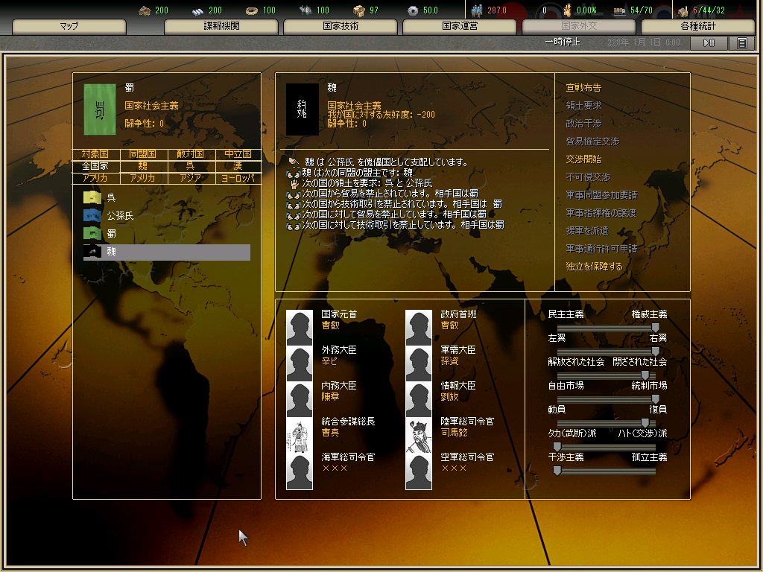Click the 情報大臣 劉放 portrait
Screen dimensions: 763x572
(419, 400)
